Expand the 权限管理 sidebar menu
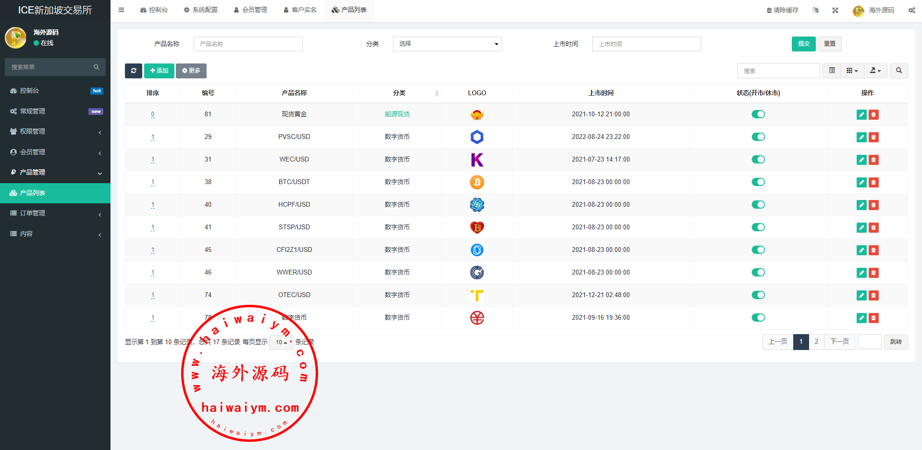922x450 pixels. pyautogui.click(x=55, y=131)
